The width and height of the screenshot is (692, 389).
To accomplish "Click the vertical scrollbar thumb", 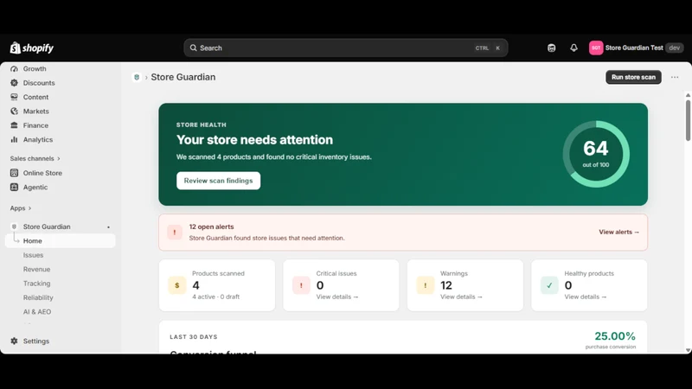I will 688,120.
